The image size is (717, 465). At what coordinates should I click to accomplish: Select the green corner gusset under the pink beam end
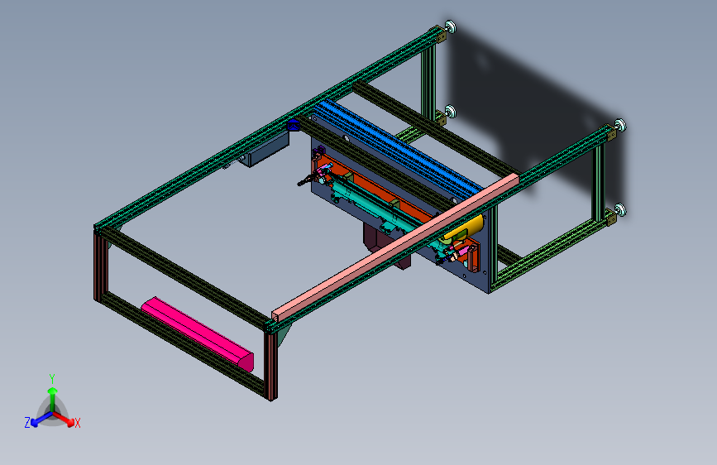[284, 333]
